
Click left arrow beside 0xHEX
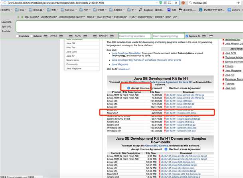coord(45,36)
